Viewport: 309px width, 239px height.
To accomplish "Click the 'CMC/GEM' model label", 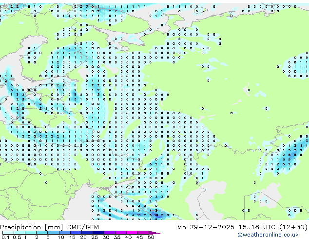I will point(83,227).
